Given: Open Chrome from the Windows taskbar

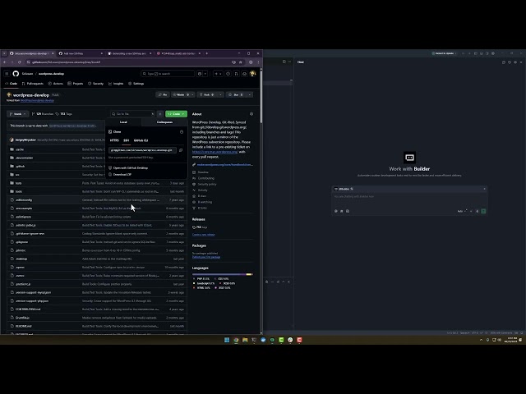Looking at the screenshot, I should 236,340.
